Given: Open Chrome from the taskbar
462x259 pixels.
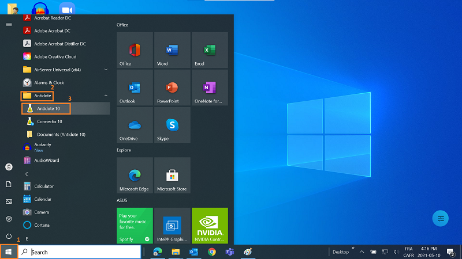Looking at the screenshot, I should [x=212, y=252].
